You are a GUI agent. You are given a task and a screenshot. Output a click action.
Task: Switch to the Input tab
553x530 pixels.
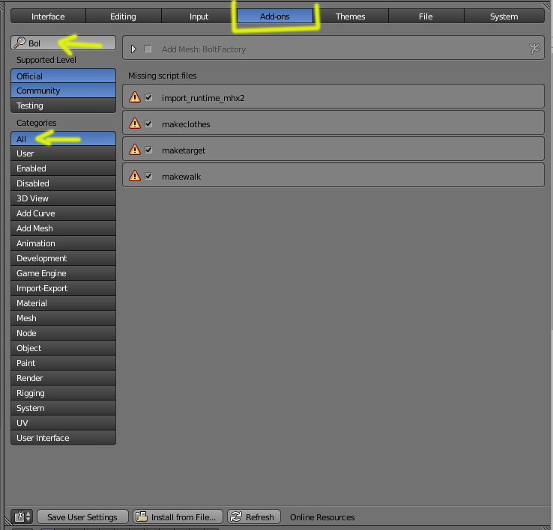199,16
